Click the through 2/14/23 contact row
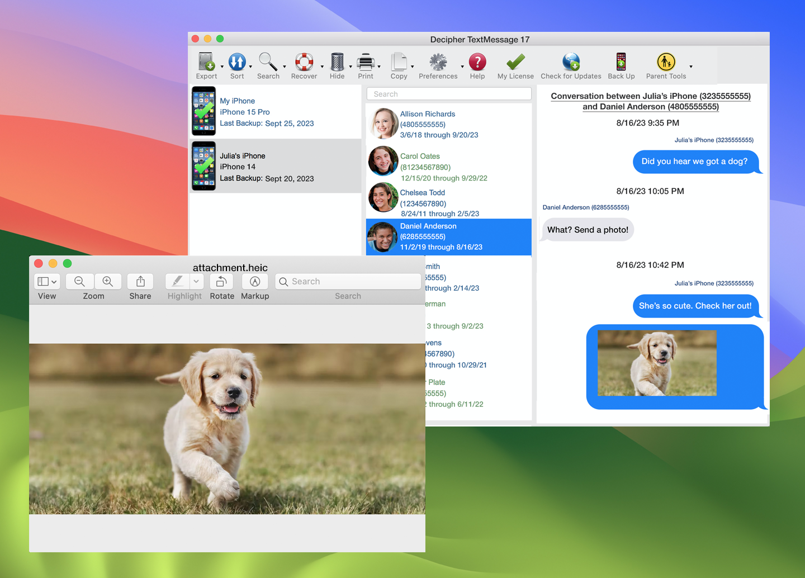The width and height of the screenshot is (805, 578). coord(479,277)
